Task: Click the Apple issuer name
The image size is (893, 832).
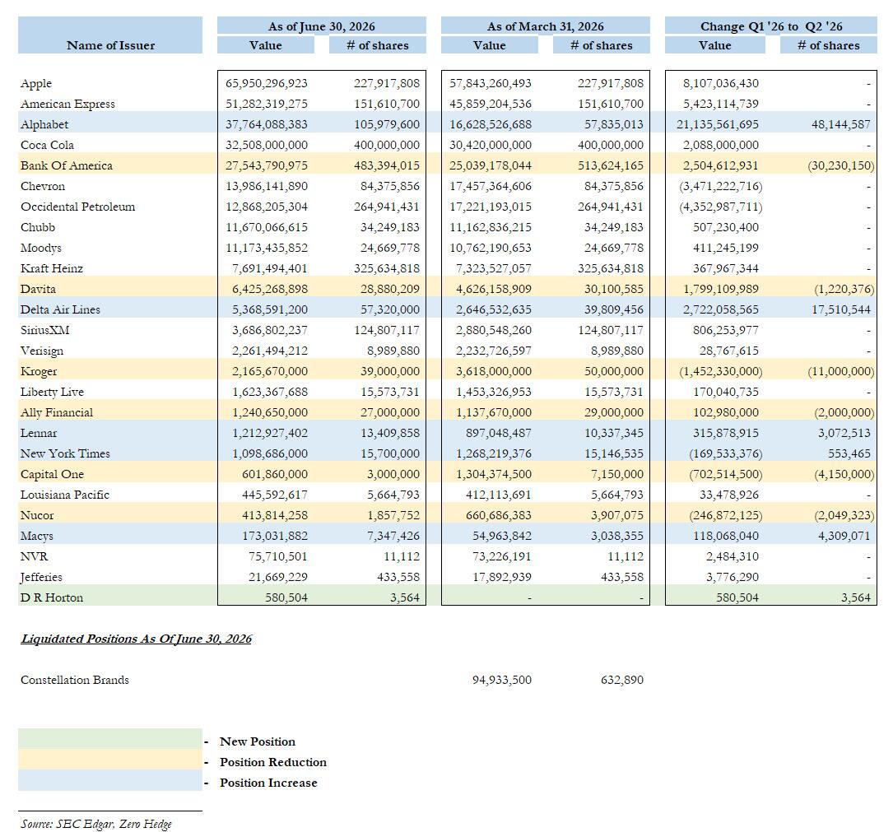Action: 36,84
